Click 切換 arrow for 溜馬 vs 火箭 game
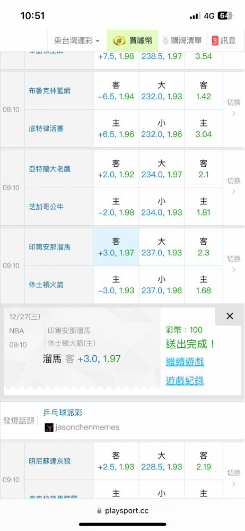The image size is (245, 531). 234,264
